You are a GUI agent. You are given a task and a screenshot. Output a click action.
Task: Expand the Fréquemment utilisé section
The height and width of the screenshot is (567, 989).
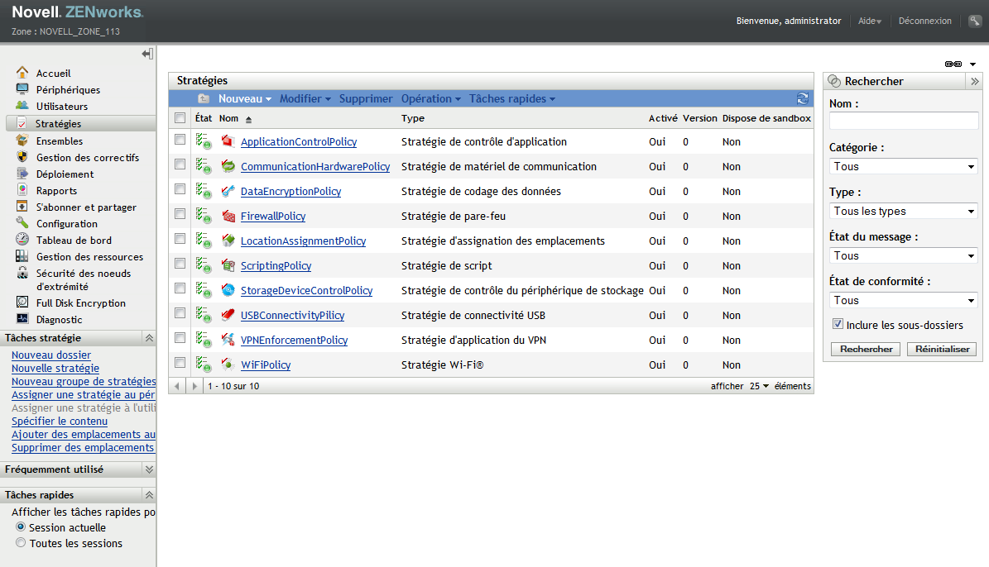click(x=149, y=469)
